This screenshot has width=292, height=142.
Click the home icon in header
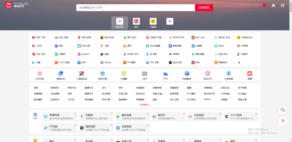tap(273, 5)
